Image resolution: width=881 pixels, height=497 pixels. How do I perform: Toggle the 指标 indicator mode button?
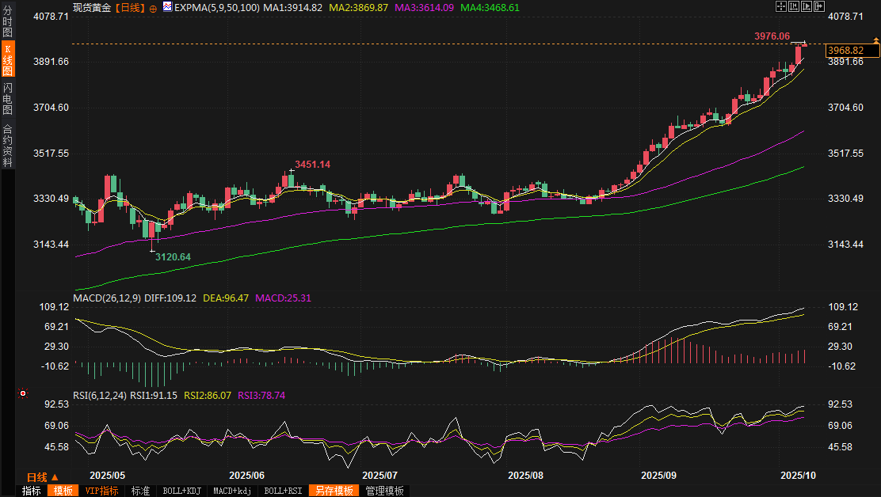pos(32,491)
